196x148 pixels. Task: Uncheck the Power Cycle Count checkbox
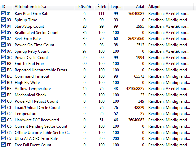click(3, 57)
